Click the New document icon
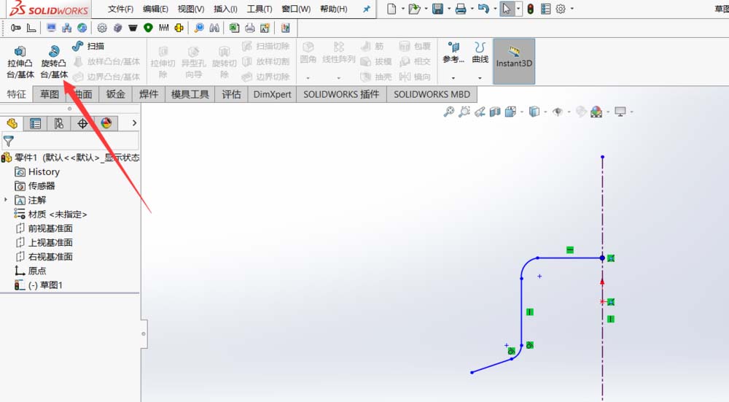729x402 pixels. tap(391, 9)
